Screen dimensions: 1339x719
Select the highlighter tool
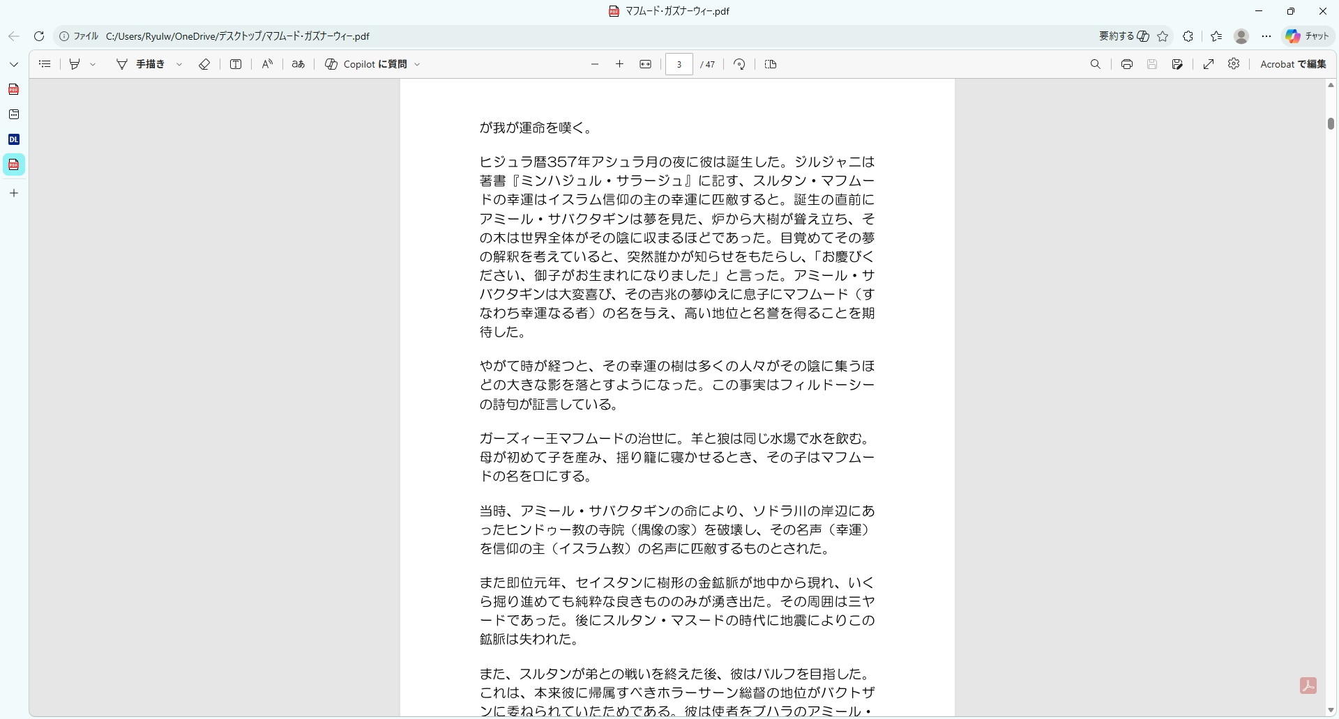[x=75, y=64]
